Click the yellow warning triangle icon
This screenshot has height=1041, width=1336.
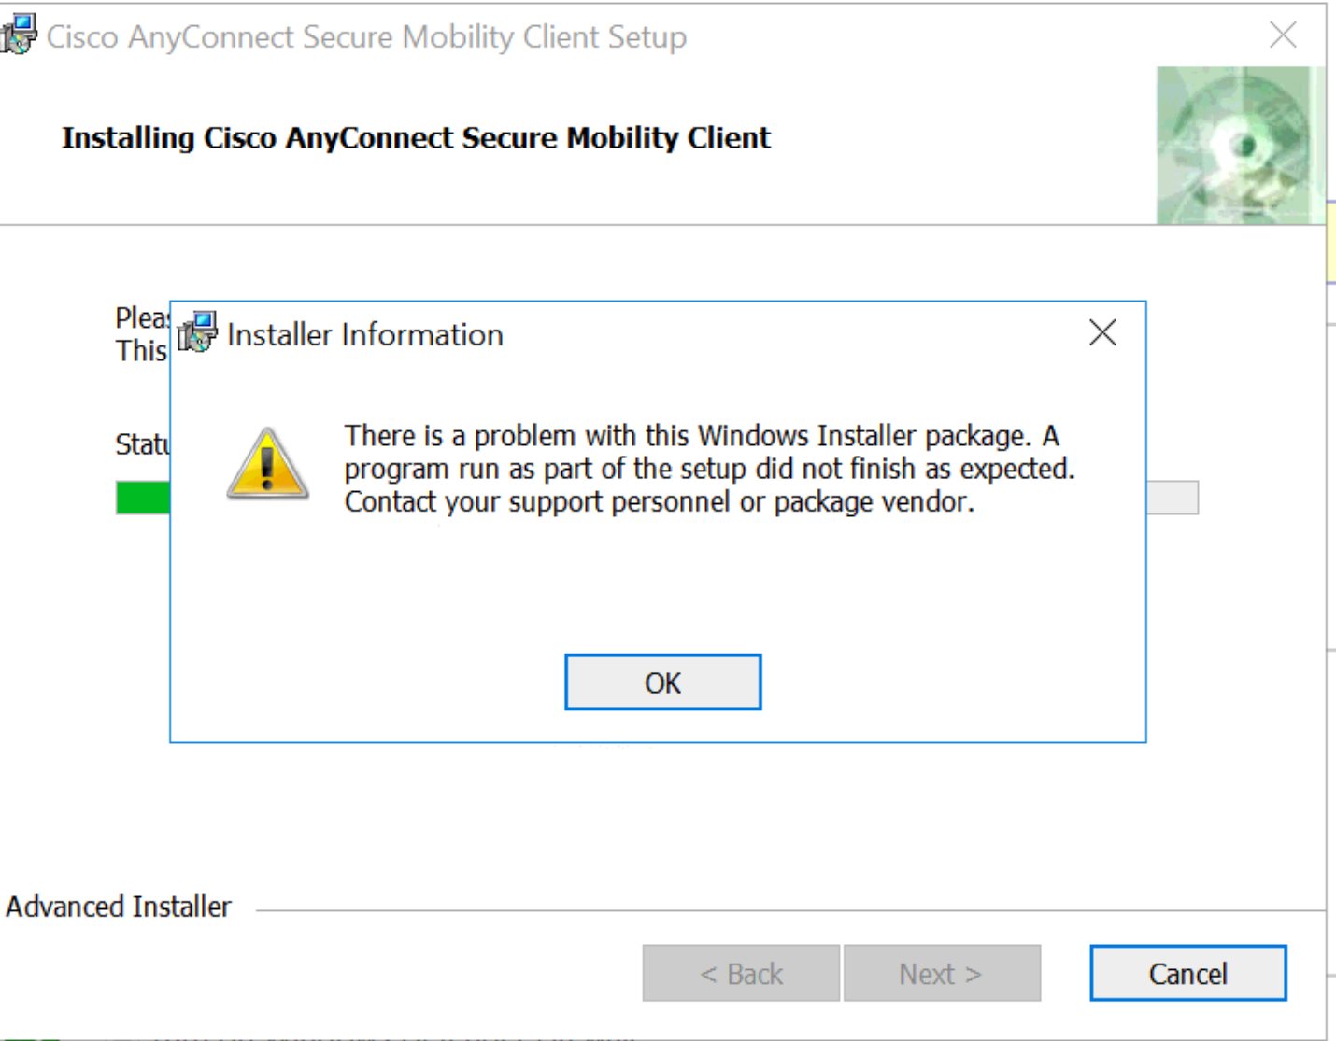(x=268, y=464)
